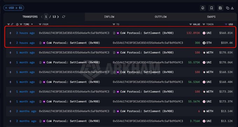Click the purple CoW logo on $170.03K row
238x127 pixels.
[x=118, y=53]
